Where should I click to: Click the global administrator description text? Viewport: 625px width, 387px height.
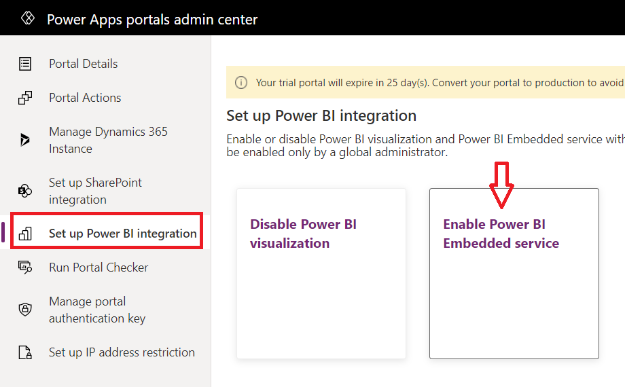pyautogui.click(x=425, y=145)
